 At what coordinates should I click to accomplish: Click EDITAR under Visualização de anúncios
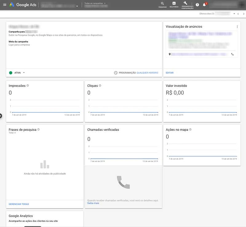170,73
